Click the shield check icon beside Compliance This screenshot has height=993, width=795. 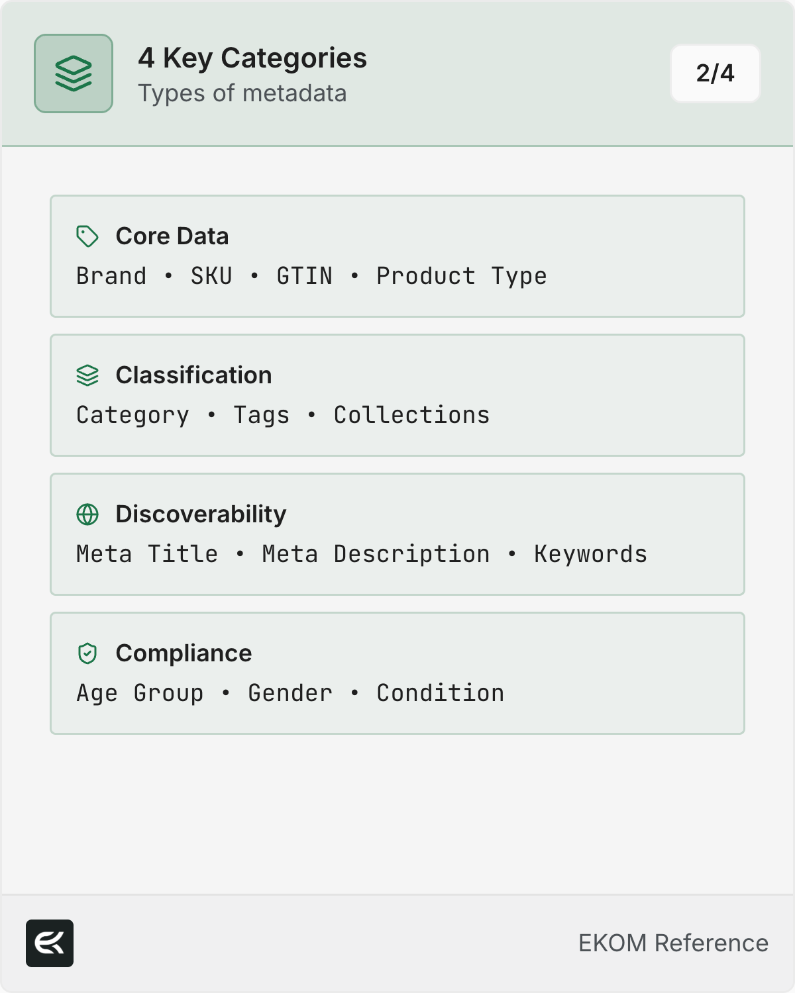(x=87, y=653)
